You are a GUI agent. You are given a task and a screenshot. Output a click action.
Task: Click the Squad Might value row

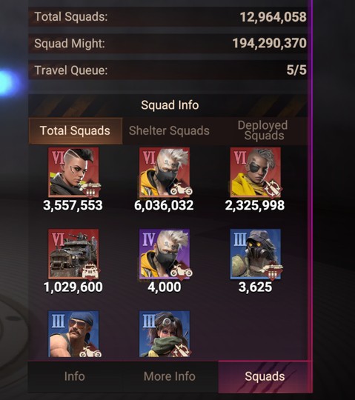(x=168, y=44)
